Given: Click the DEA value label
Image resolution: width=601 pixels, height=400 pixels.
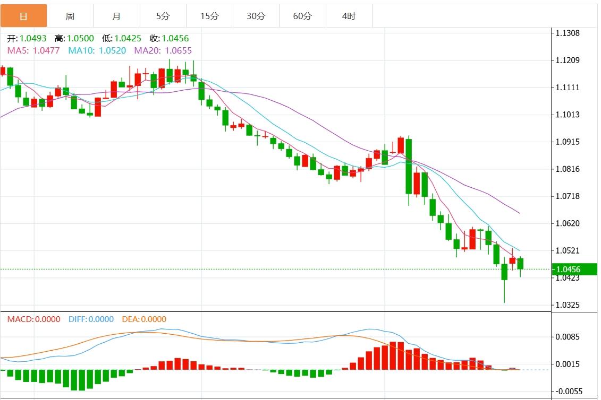Looking at the screenshot, I should [x=144, y=319].
